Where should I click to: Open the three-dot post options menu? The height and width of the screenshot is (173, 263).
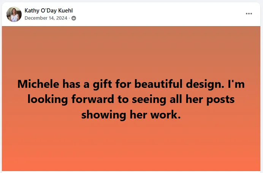coord(249,14)
